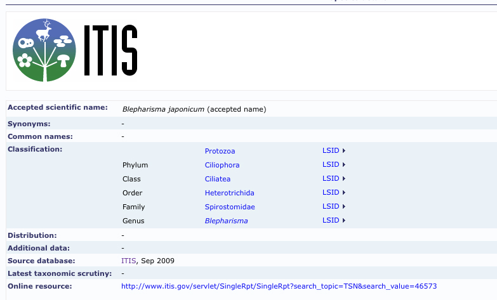The width and height of the screenshot is (497, 300).
Task: Click the Additional data label
Action: 39,248
